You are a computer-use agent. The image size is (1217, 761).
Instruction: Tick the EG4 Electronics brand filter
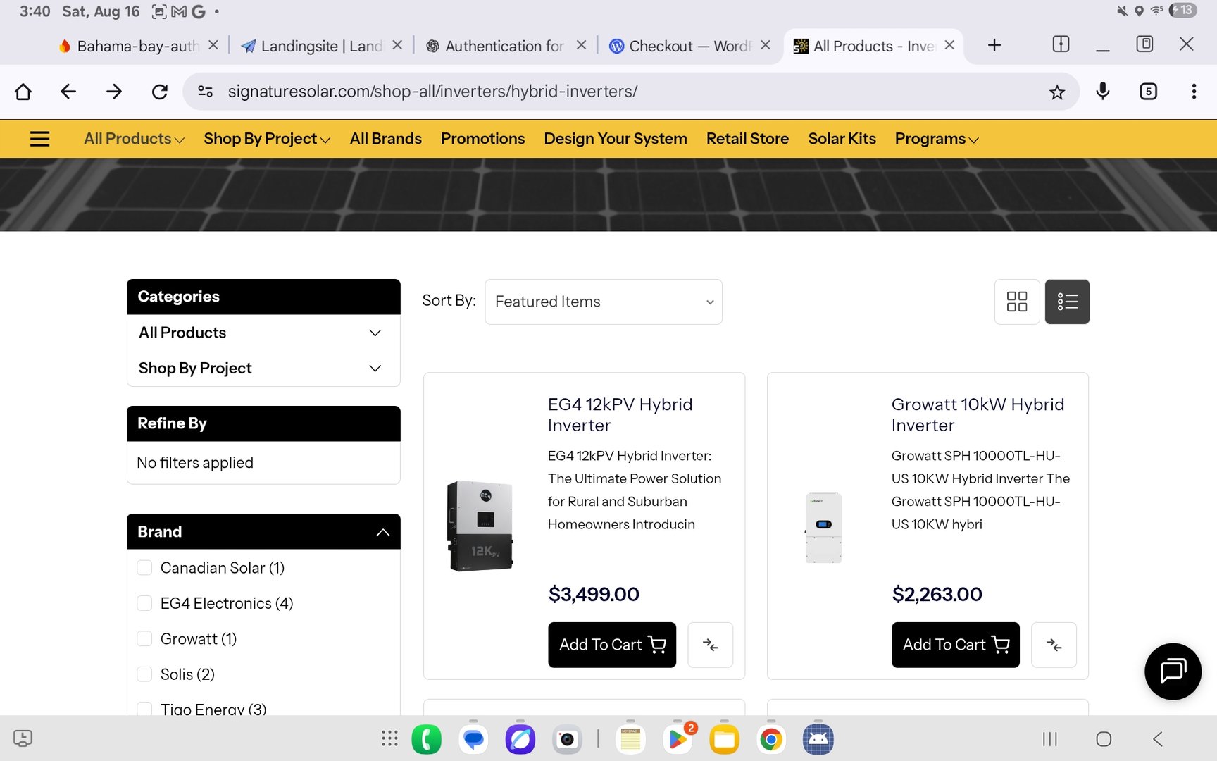pos(144,603)
